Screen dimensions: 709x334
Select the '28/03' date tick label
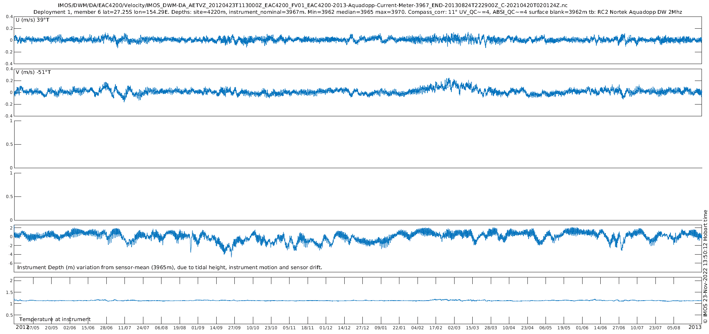click(491, 328)
